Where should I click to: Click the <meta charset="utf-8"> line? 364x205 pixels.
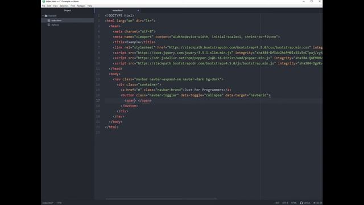[x=134, y=31]
